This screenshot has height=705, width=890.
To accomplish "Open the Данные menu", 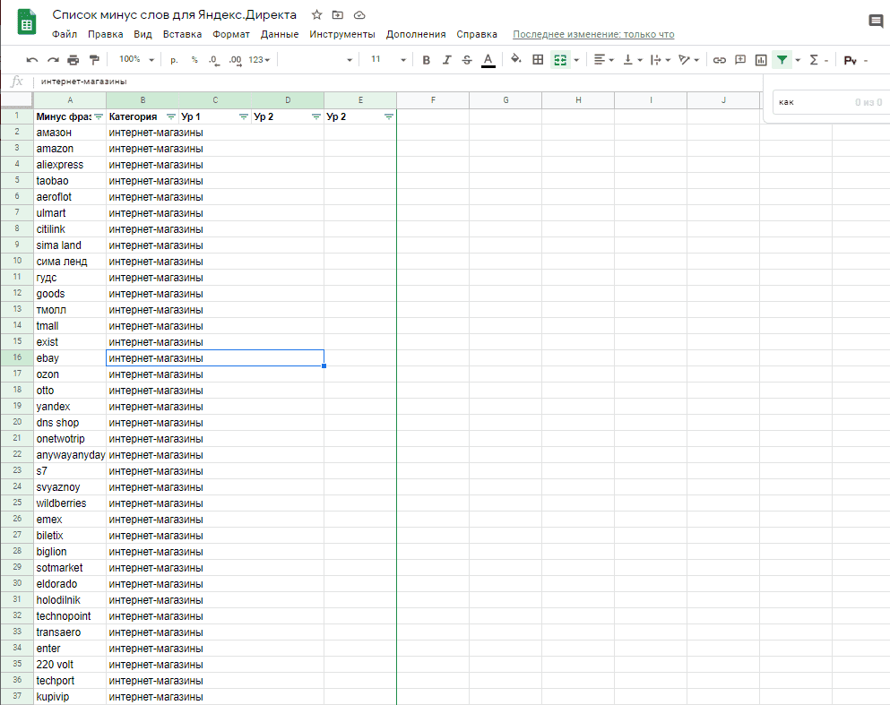I will coord(280,34).
